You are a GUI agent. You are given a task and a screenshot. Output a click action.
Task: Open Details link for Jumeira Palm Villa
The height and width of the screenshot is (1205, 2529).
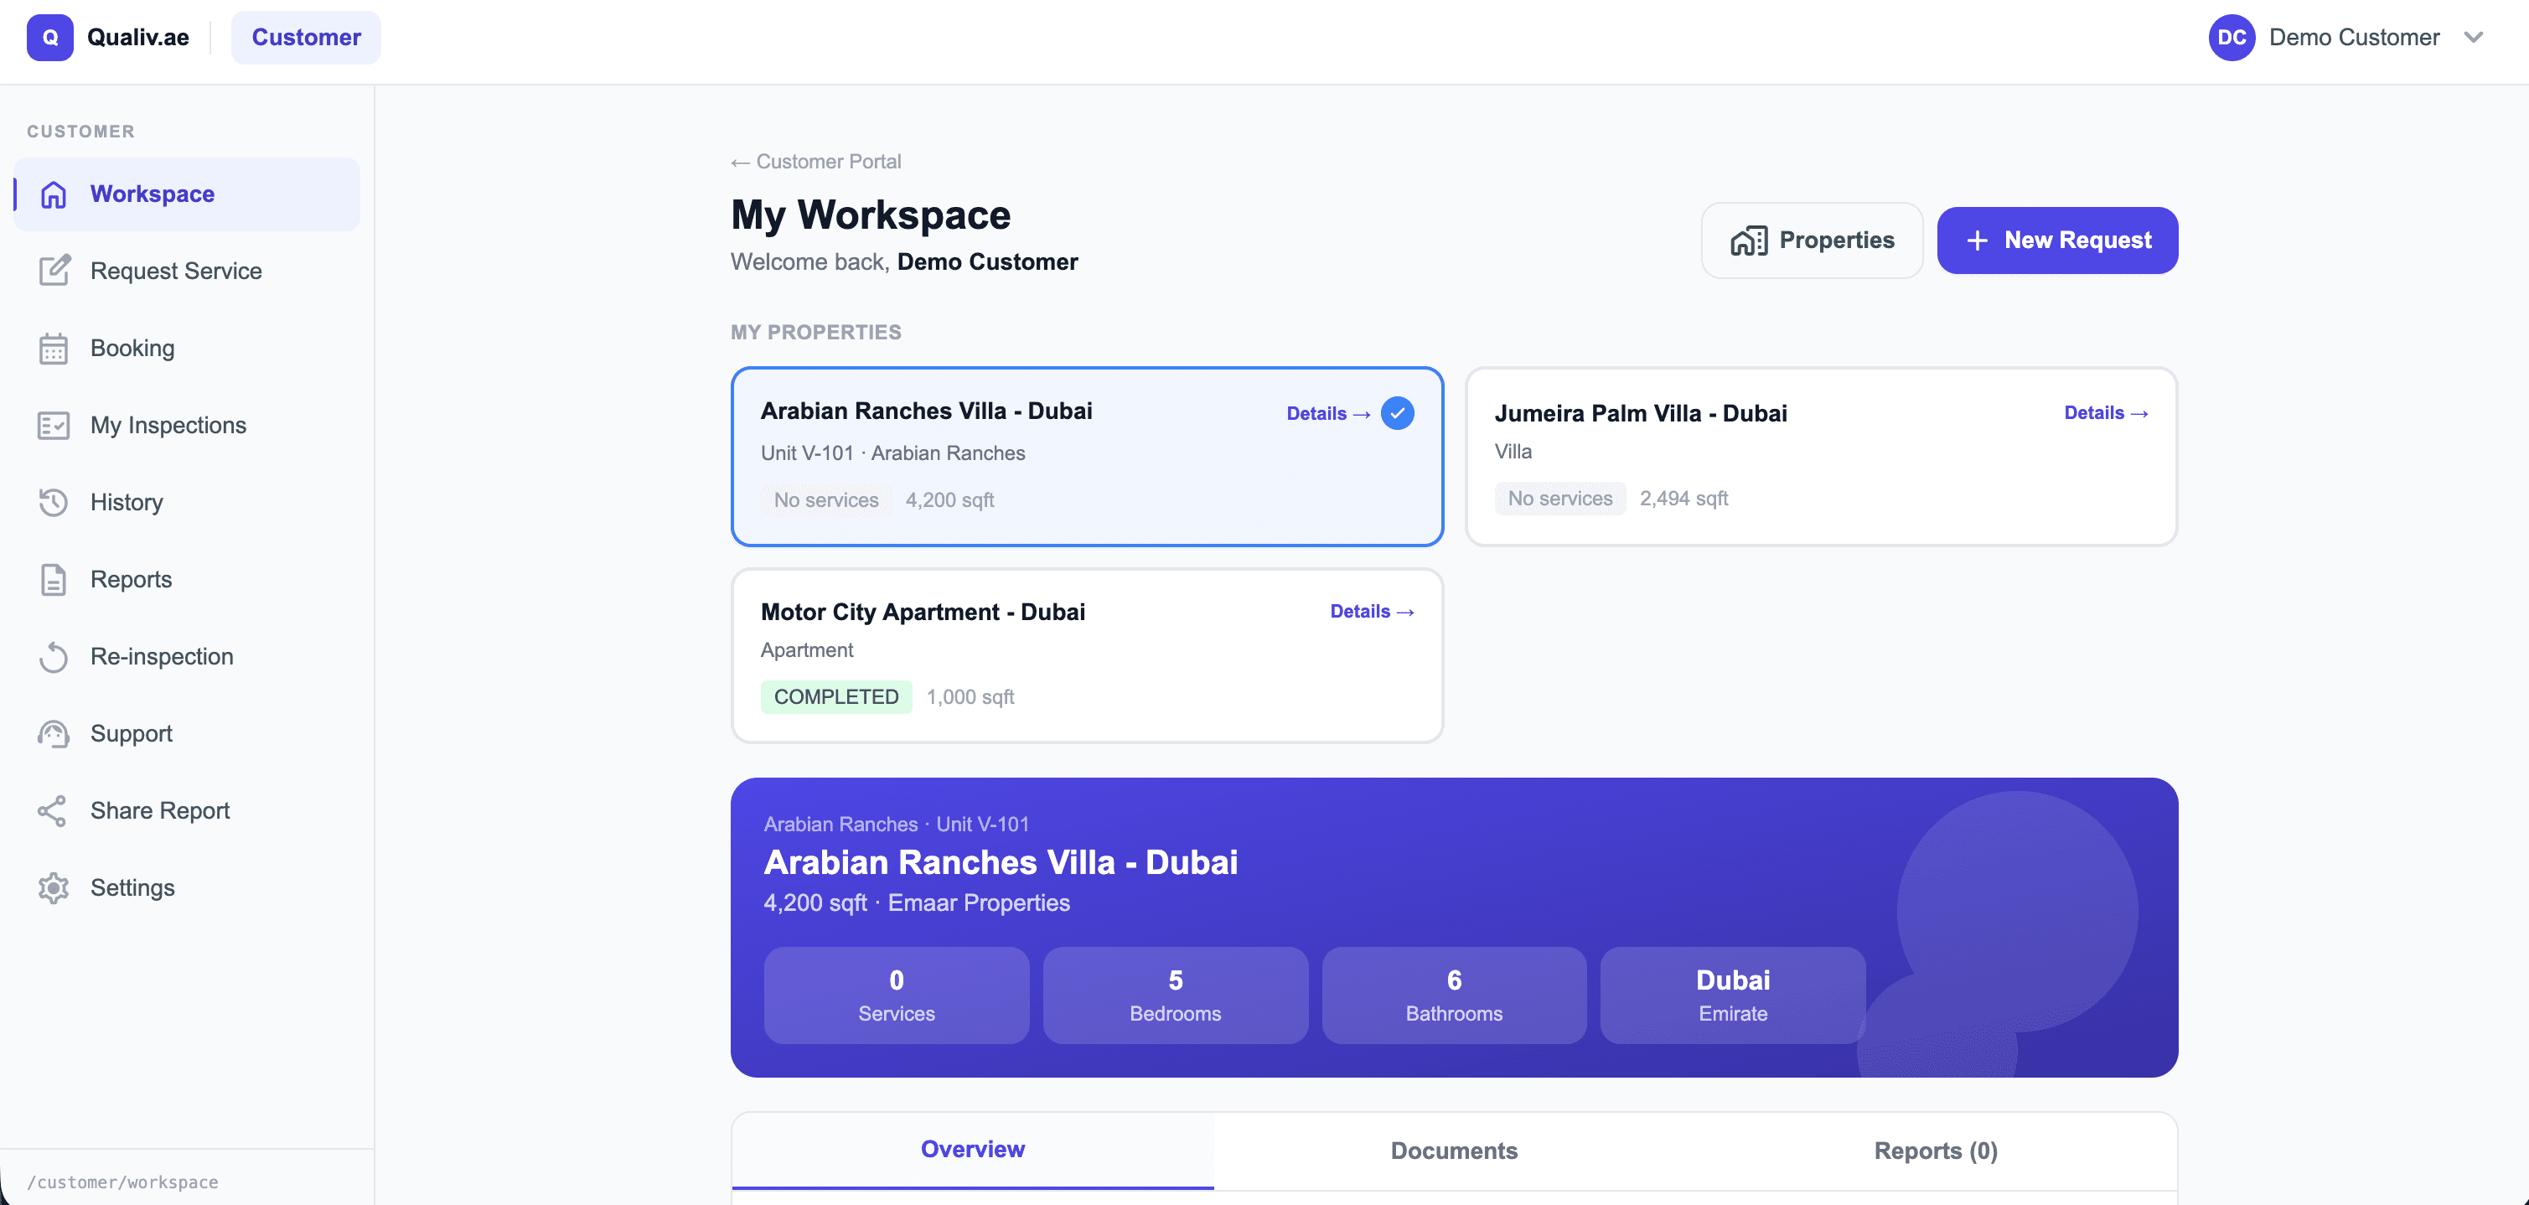pos(2106,413)
